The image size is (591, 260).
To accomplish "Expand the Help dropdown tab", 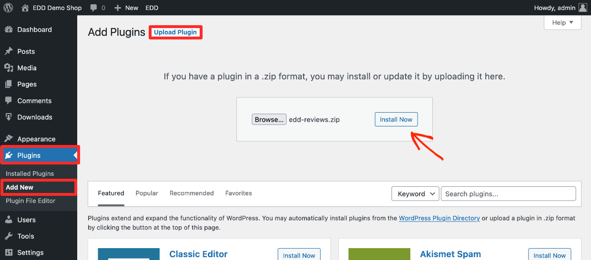I will 562,22.
